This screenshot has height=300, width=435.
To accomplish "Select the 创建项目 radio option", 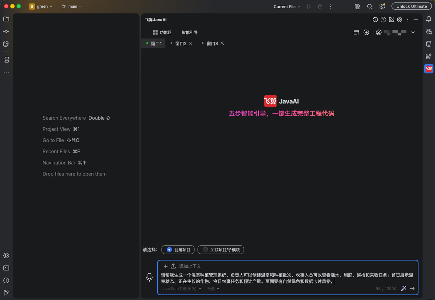I will pos(178,250).
